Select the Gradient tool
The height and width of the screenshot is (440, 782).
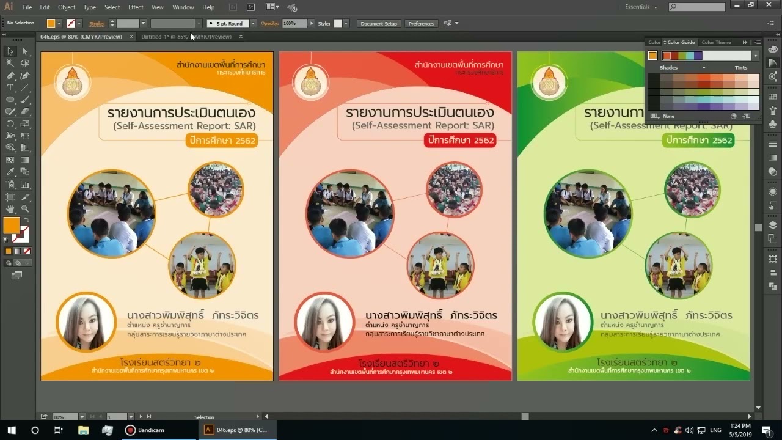point(25,160)
